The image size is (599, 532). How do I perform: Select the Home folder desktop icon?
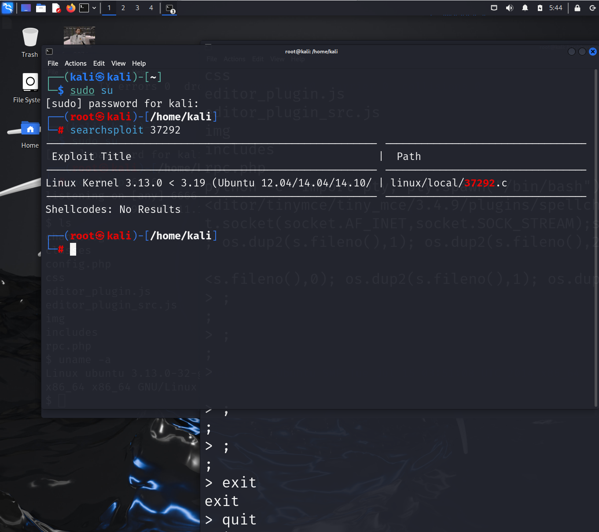[30, 134]
